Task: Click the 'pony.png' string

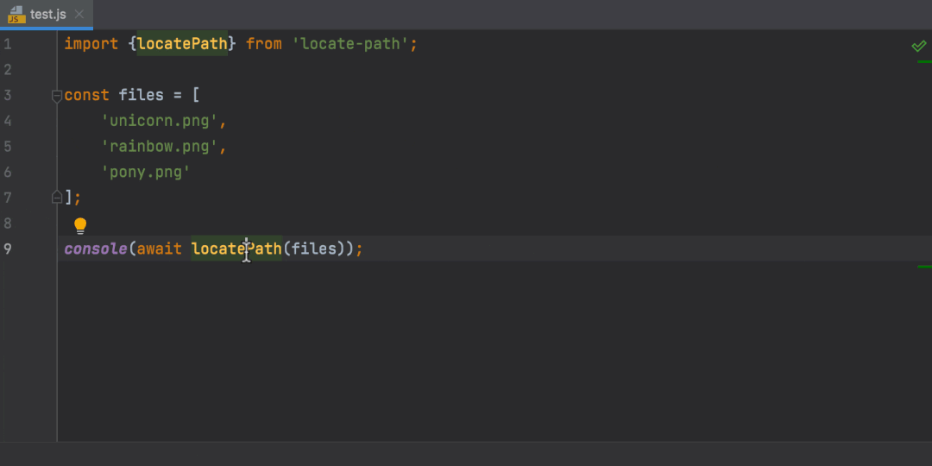Action: (x=146, y=173)
